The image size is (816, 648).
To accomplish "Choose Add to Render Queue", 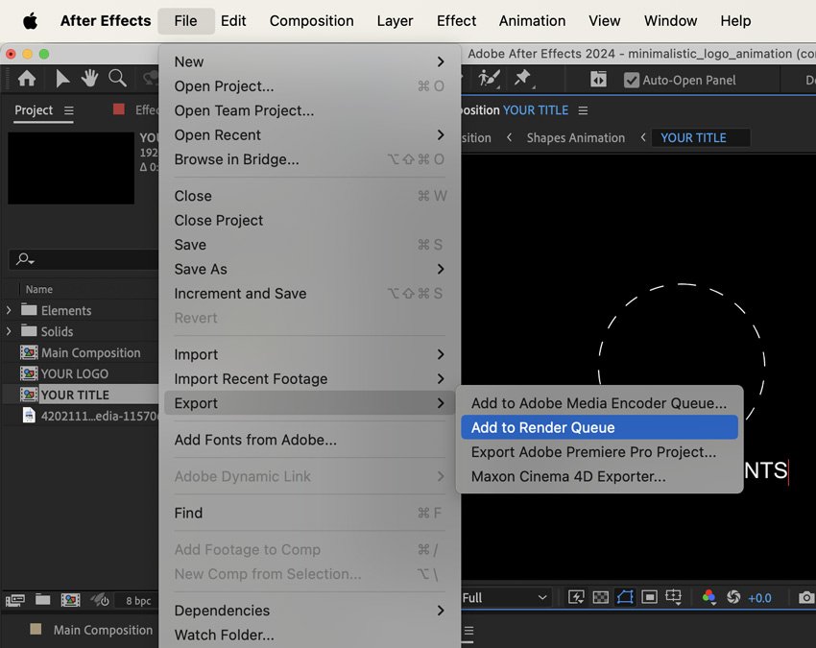I will [599, 427].
